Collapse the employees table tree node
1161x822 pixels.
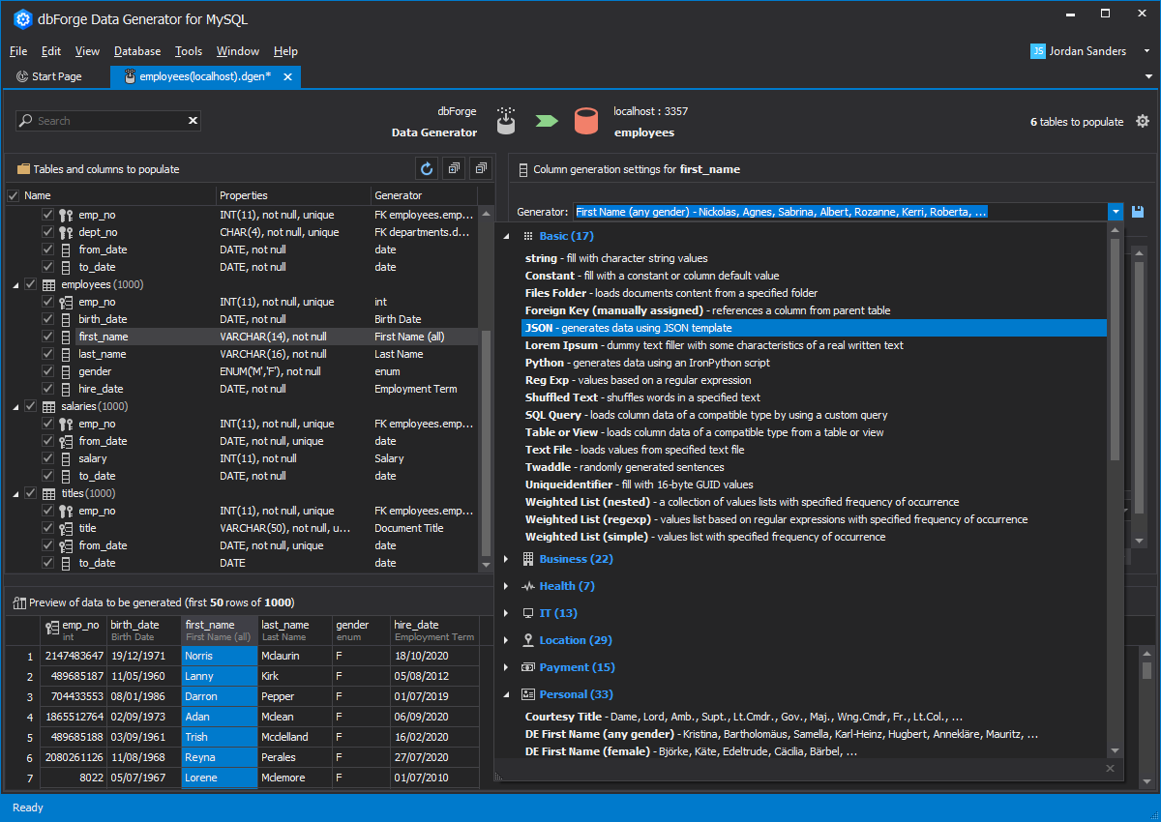tap(15, 284)
